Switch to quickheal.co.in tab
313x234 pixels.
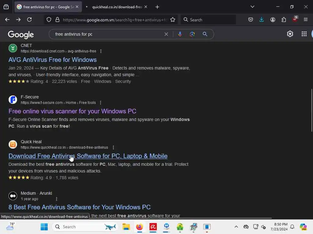pyautogui.click(x=117, y=7)
